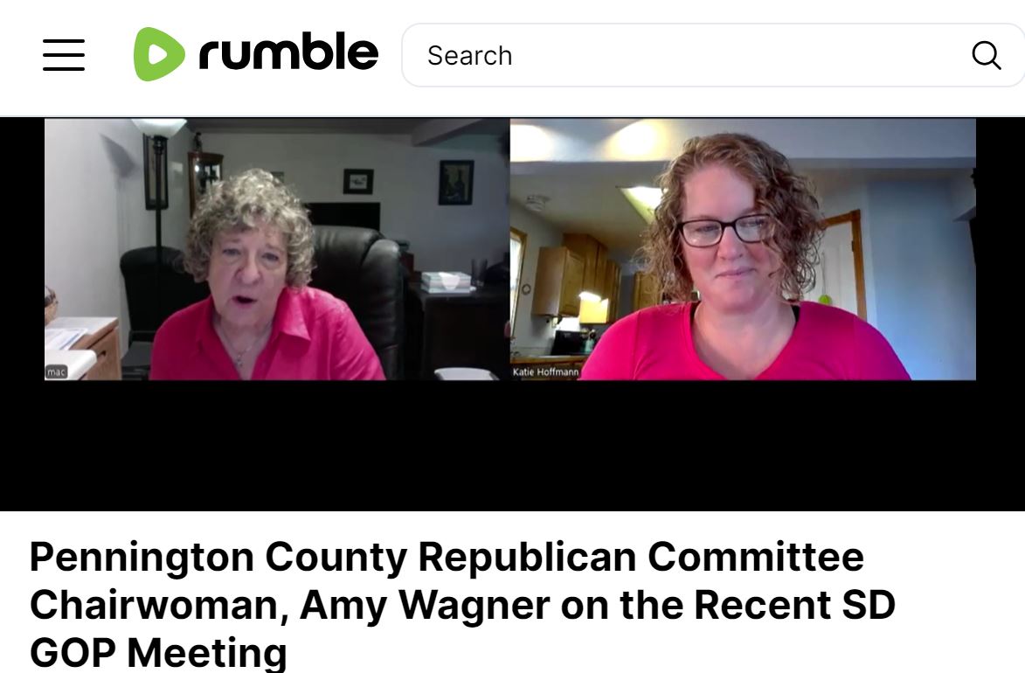Viewport: 1025px width, 673px height.
Task: Click the framed picture on left feed wall
Action: click(455, 182)
